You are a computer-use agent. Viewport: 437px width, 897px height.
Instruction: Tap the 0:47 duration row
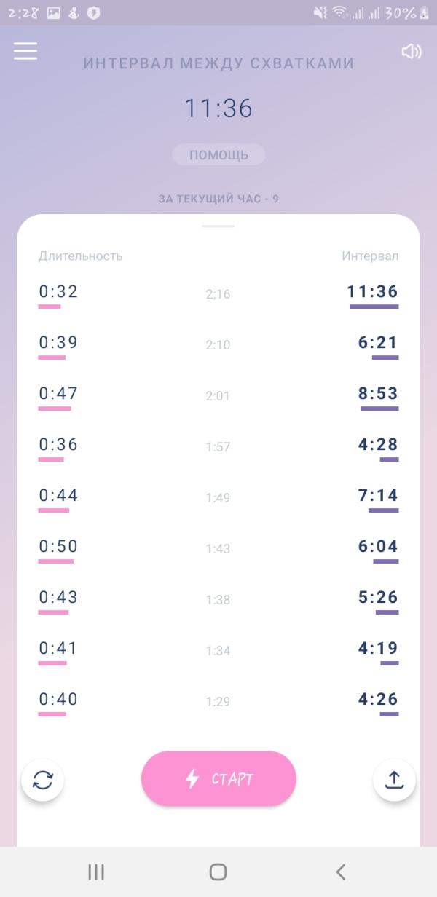(58, 394)
